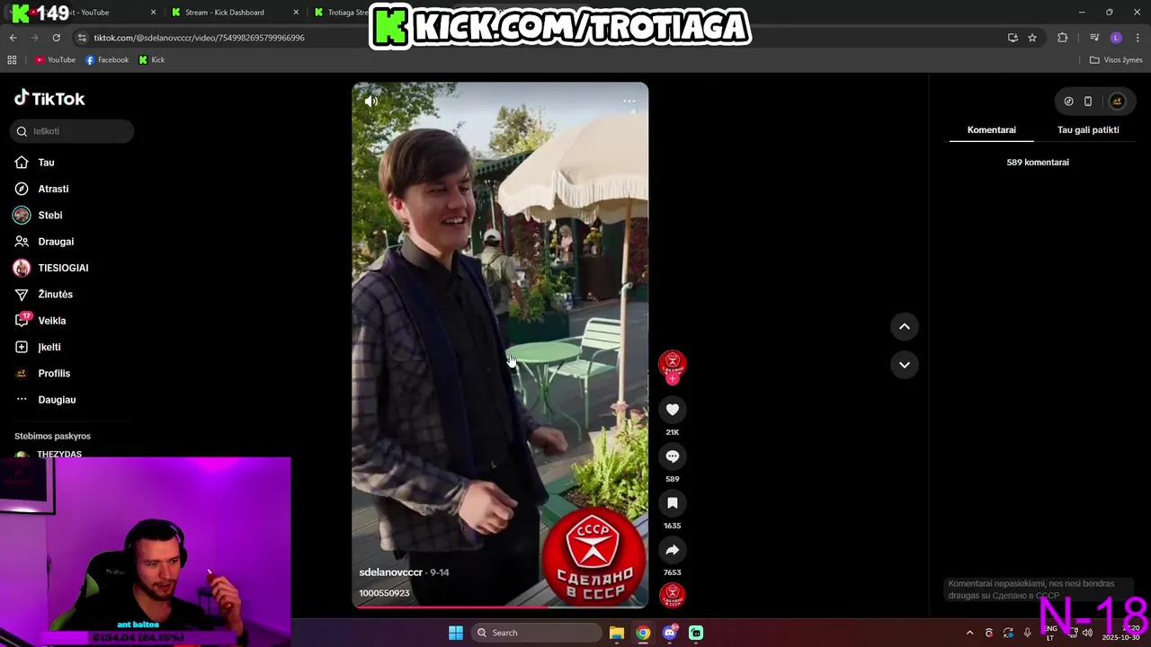This screenshot has height=647, width=1151.
Task: Open the profile avatar menu top right
Action: (1117, 102)
